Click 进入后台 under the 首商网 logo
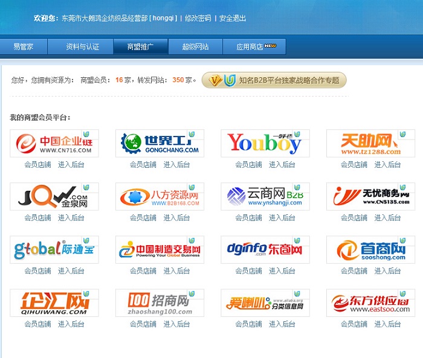This screenshot has height=358, width=423. [x=387, y=271]
